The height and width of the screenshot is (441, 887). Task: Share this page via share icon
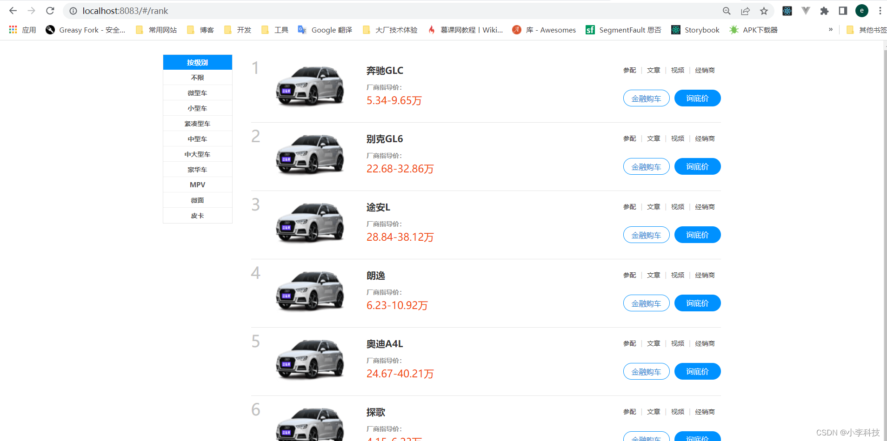pyautogui.click(x=745, y=11)
